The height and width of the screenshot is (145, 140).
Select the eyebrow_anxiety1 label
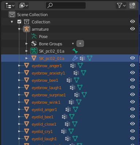click(x=48, y=73)
